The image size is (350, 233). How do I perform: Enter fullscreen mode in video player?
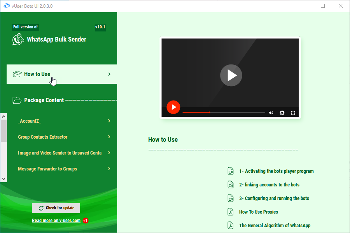[x=293, y=113]
